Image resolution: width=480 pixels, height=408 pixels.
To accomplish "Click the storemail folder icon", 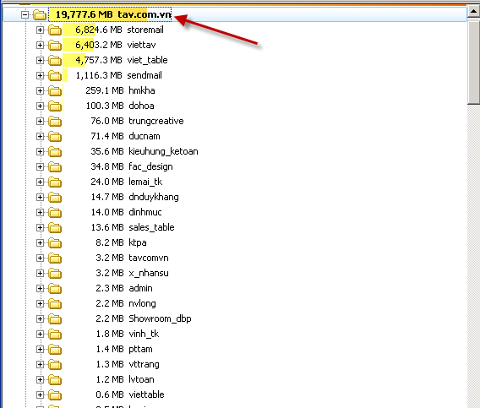I will pos(55,30).
